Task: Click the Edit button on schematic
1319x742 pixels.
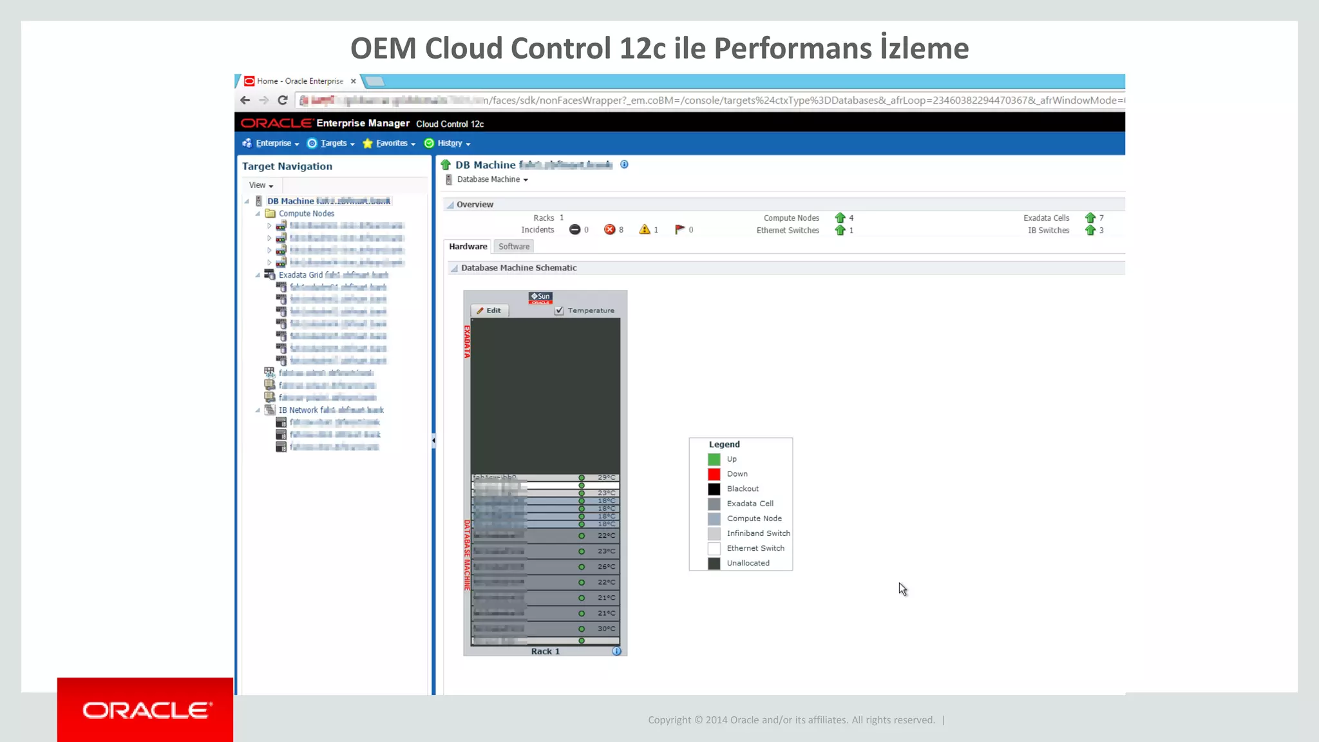Action: 489,310
